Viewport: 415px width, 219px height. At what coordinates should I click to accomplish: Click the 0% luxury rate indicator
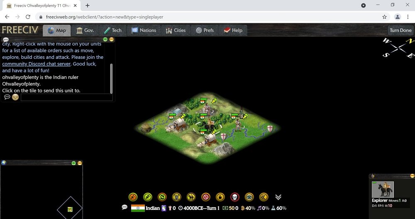(x=263, y=208)
